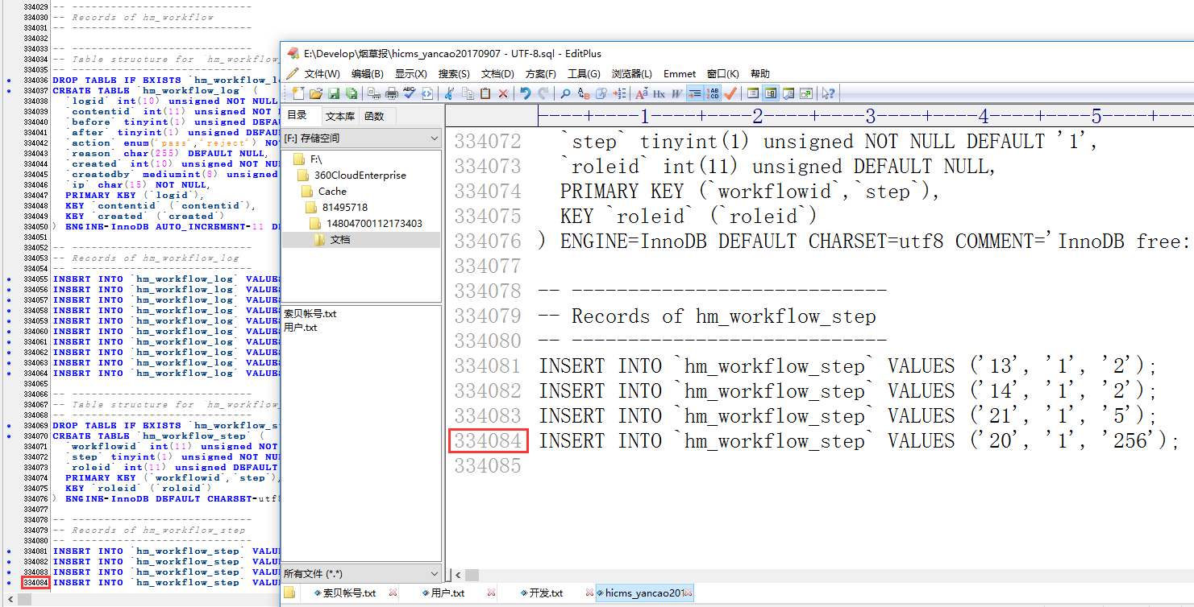Screen dimensions: 1194x607
Task: Select 索贝帐号.txt in the file list
Action: (310, 314)
